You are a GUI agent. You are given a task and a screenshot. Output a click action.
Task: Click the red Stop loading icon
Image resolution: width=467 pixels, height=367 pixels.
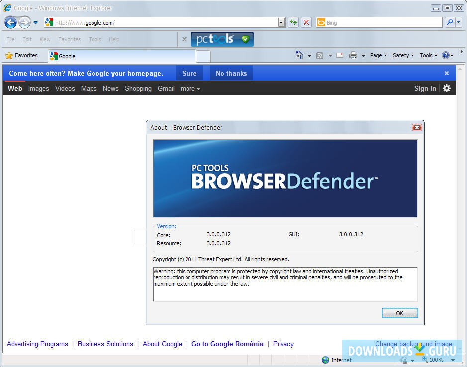click(x=306, y=23)
